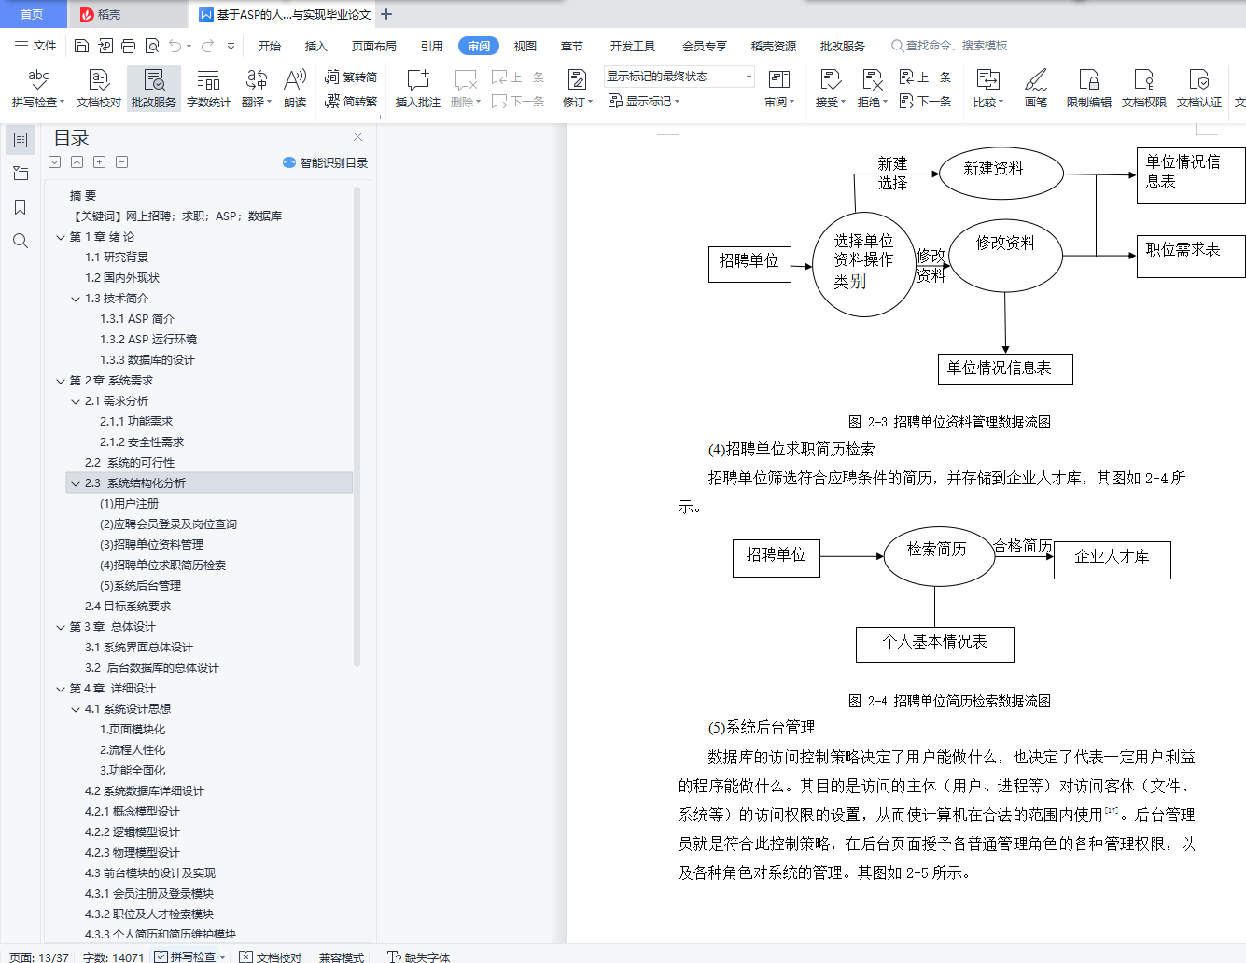The height and width of the screenshot is (963, 1246).
Task: Click the search magnifier icon in left sidebar
Action: (21, 241)
